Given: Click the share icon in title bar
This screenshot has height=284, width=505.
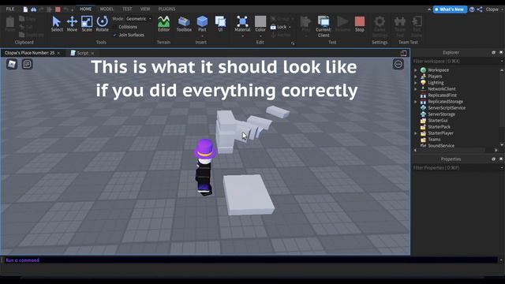Looking at the screenshot, I should (x=480, y=9).
